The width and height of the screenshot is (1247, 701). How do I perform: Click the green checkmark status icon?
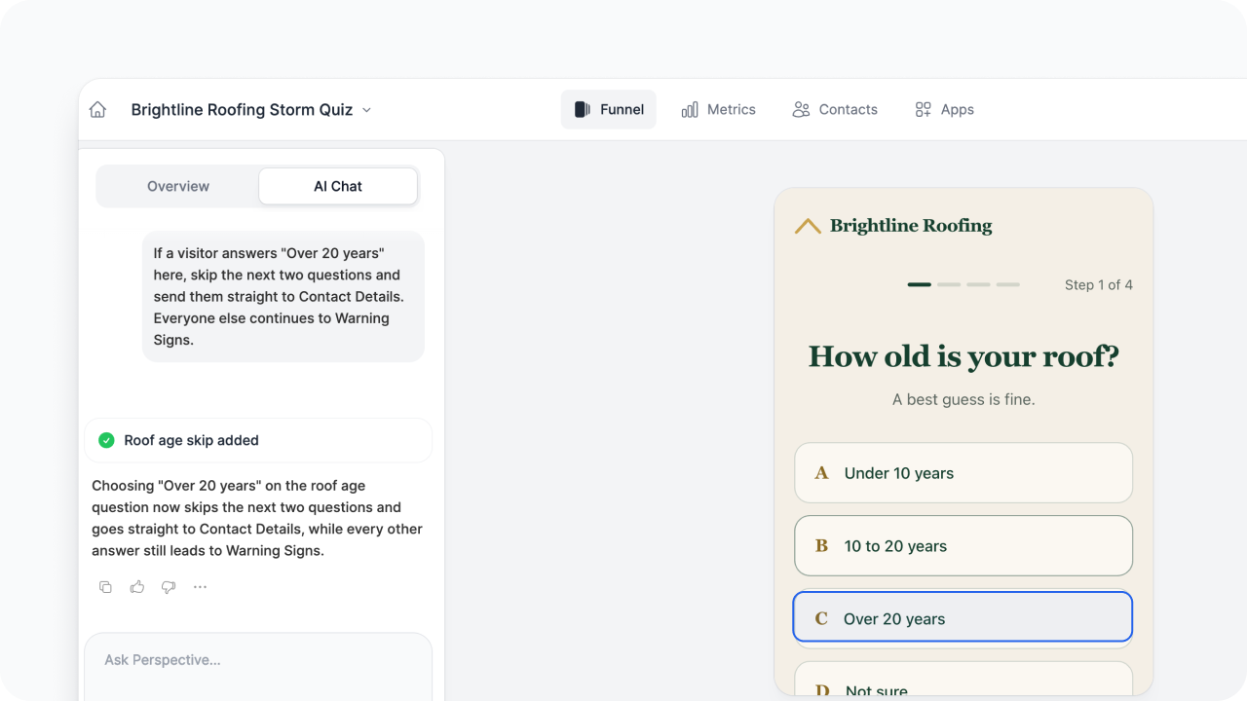click(107, 440)
